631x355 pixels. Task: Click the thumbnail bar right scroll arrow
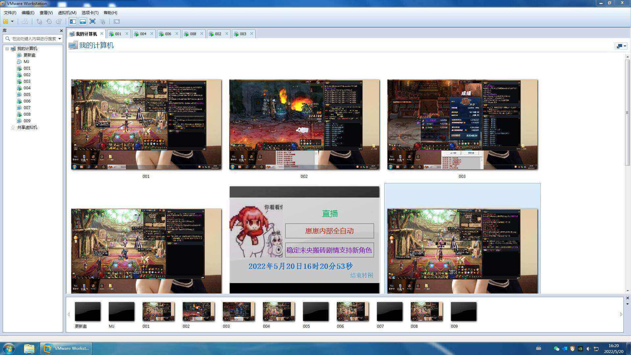click(621, 314)
